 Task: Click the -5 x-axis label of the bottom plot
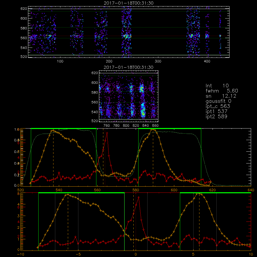tap(78, 254)
